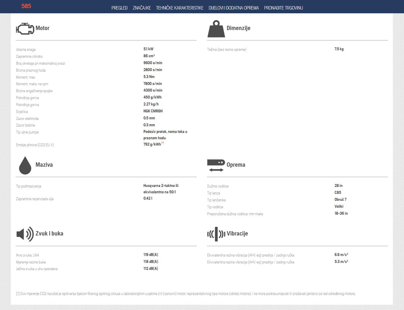Select TEHNIČKE KARAKTERISTIKE in the top navigation

[x=180, y=8]
